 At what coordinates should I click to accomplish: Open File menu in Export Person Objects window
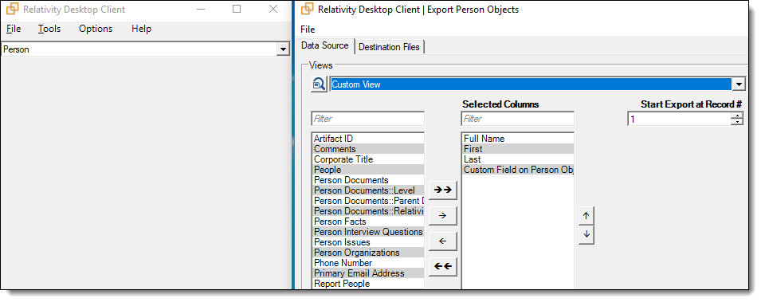(x=308, y=29)
